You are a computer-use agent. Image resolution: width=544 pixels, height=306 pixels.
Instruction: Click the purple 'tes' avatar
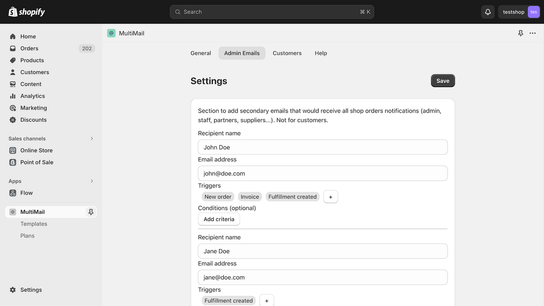[533, 12]
